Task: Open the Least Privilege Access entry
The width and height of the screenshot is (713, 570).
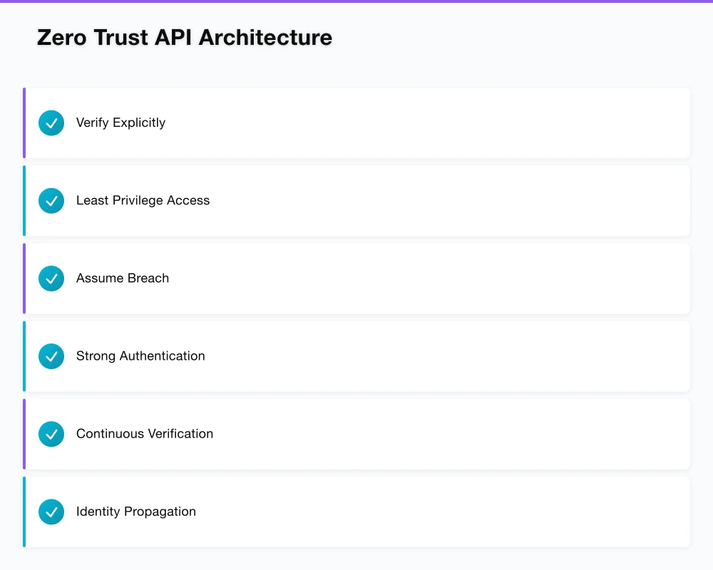Action: (356, 200)
